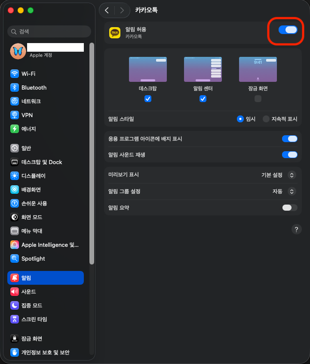Viewport: 310px width, 364px height.
Task: Click the 집중 모드 moon icon
Action: click(x=15, y=305)
